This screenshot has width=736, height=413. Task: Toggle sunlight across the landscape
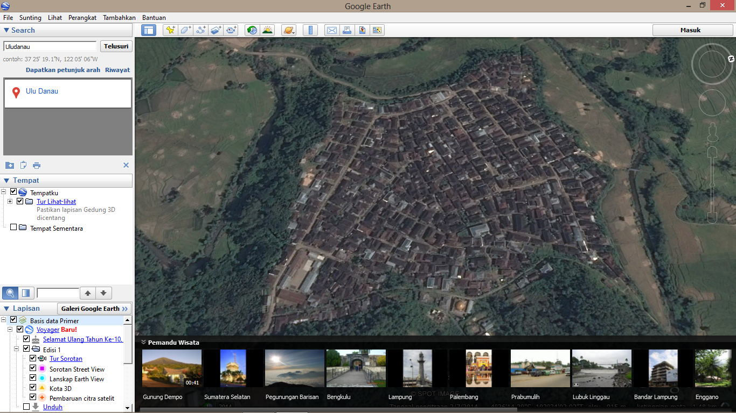[267, 30]
